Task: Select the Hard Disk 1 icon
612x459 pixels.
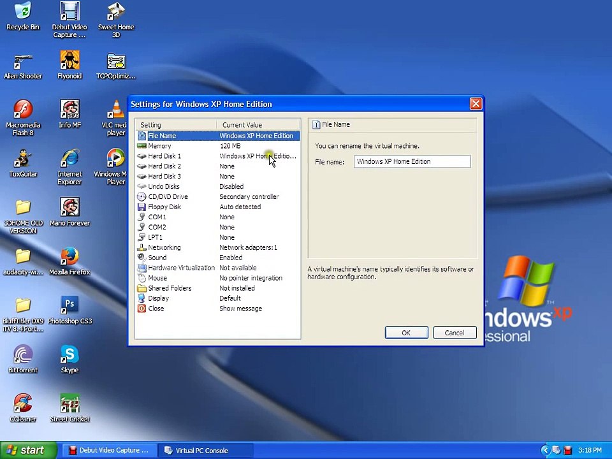Action: 142,156
